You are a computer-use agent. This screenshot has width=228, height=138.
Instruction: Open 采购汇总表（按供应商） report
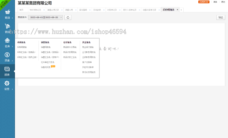click(x=27, y=57)
